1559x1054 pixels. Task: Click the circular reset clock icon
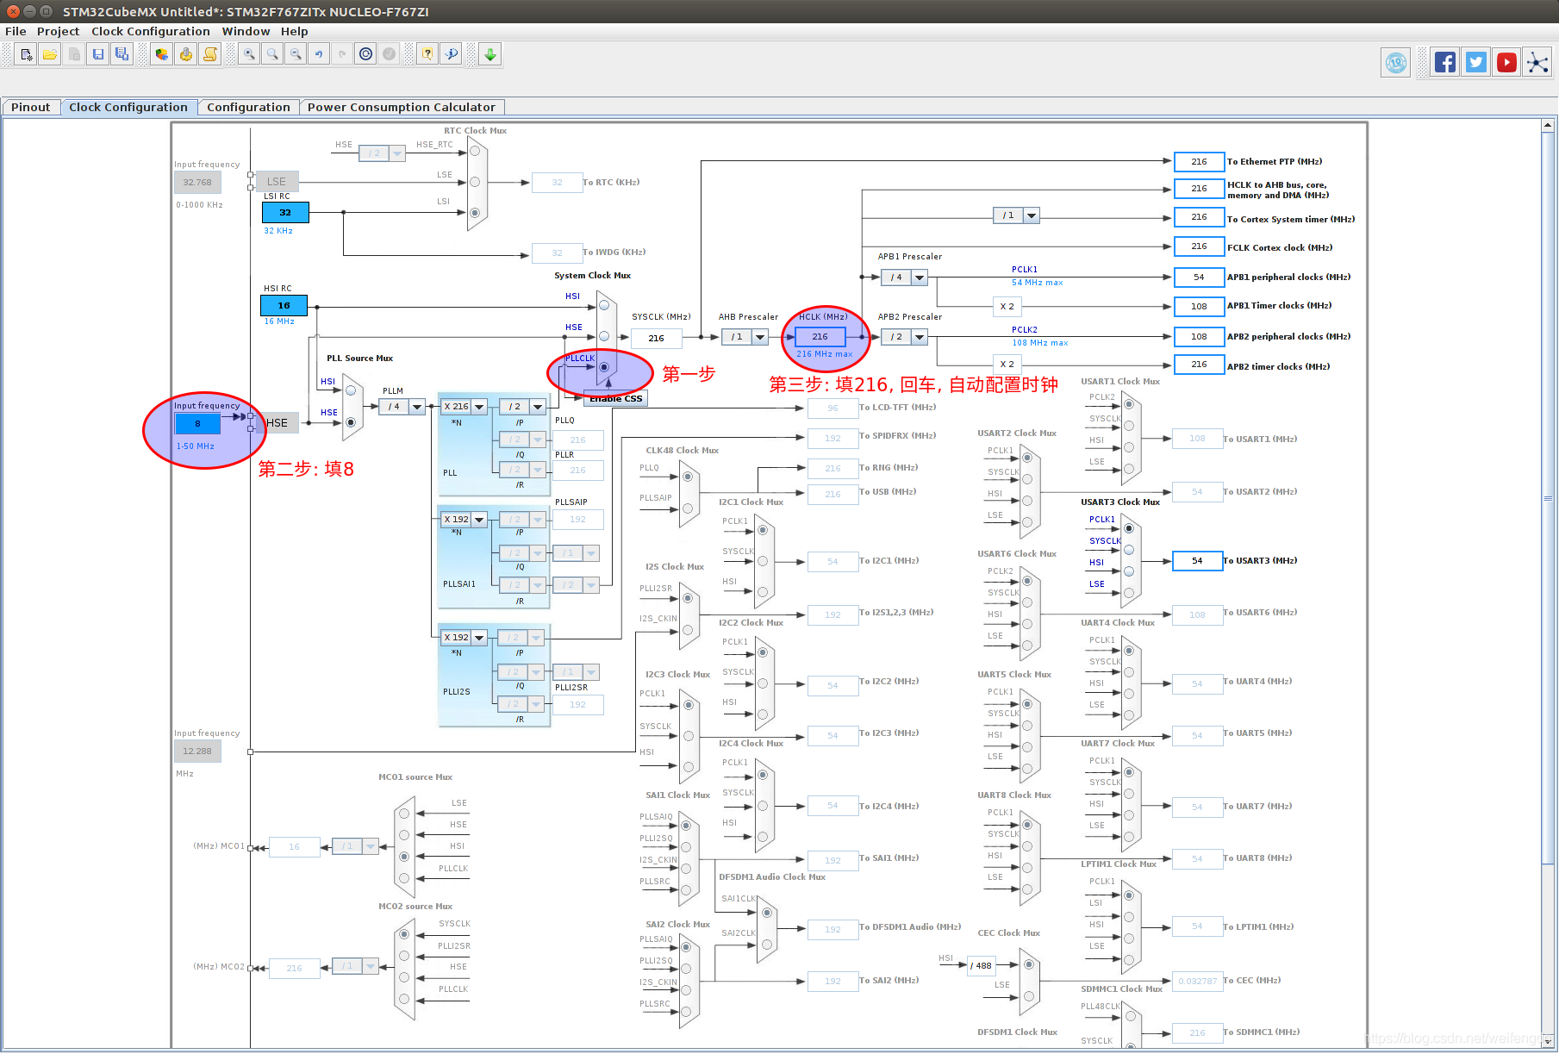(x=366, y=54)
